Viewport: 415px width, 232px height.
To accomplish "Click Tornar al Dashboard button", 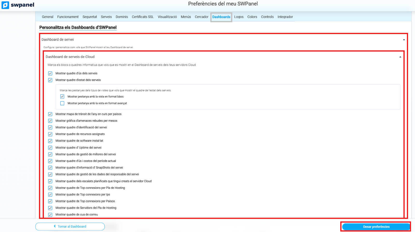I will (70, 227).
